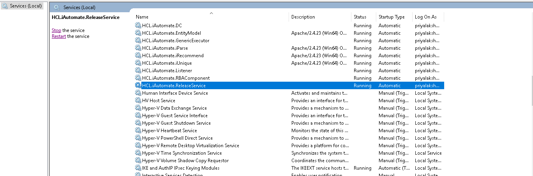
Task: Sort by Startup Type column header
Action: click(x=391, y=17)
